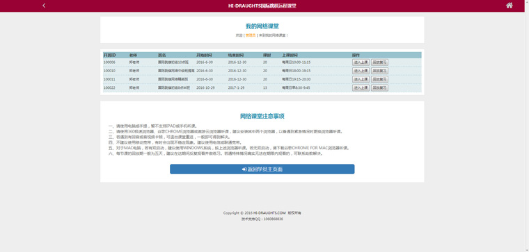Click 进入上课 for class 100006
Viewport: 529px width, 252px height.
click(x=361, y=62)
